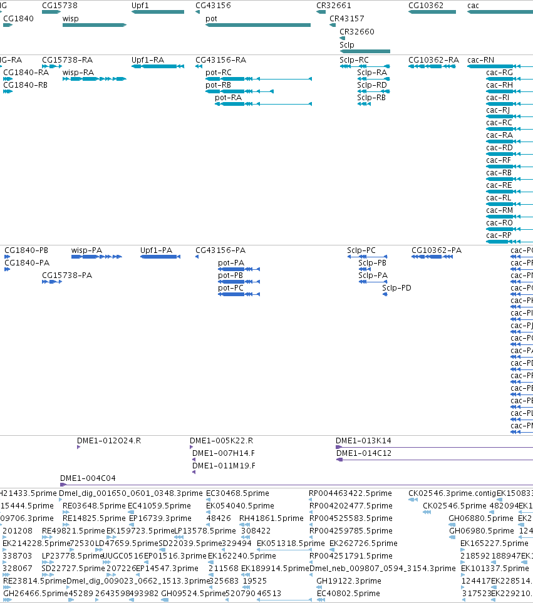The width and height of the screenshot is (533, 603).
Task: Open the CG1840-RB transcript label
Action: click(26, 85)
